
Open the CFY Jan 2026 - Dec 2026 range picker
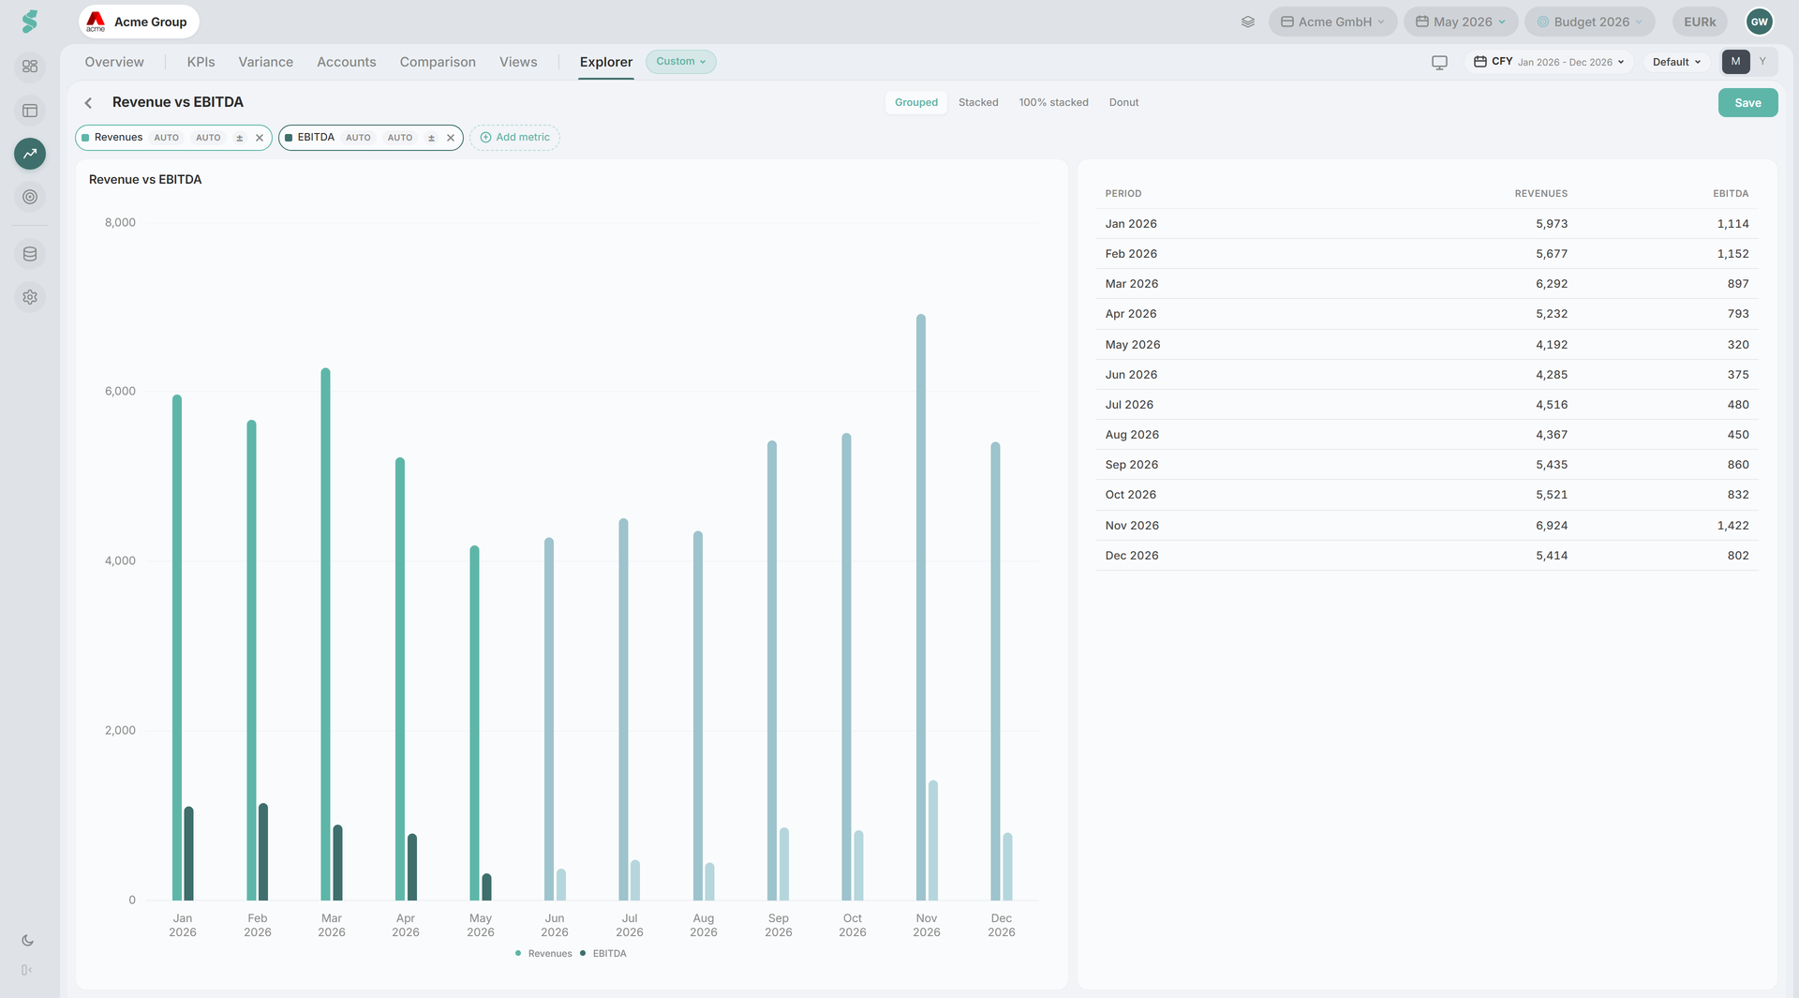pos(1549,62)
